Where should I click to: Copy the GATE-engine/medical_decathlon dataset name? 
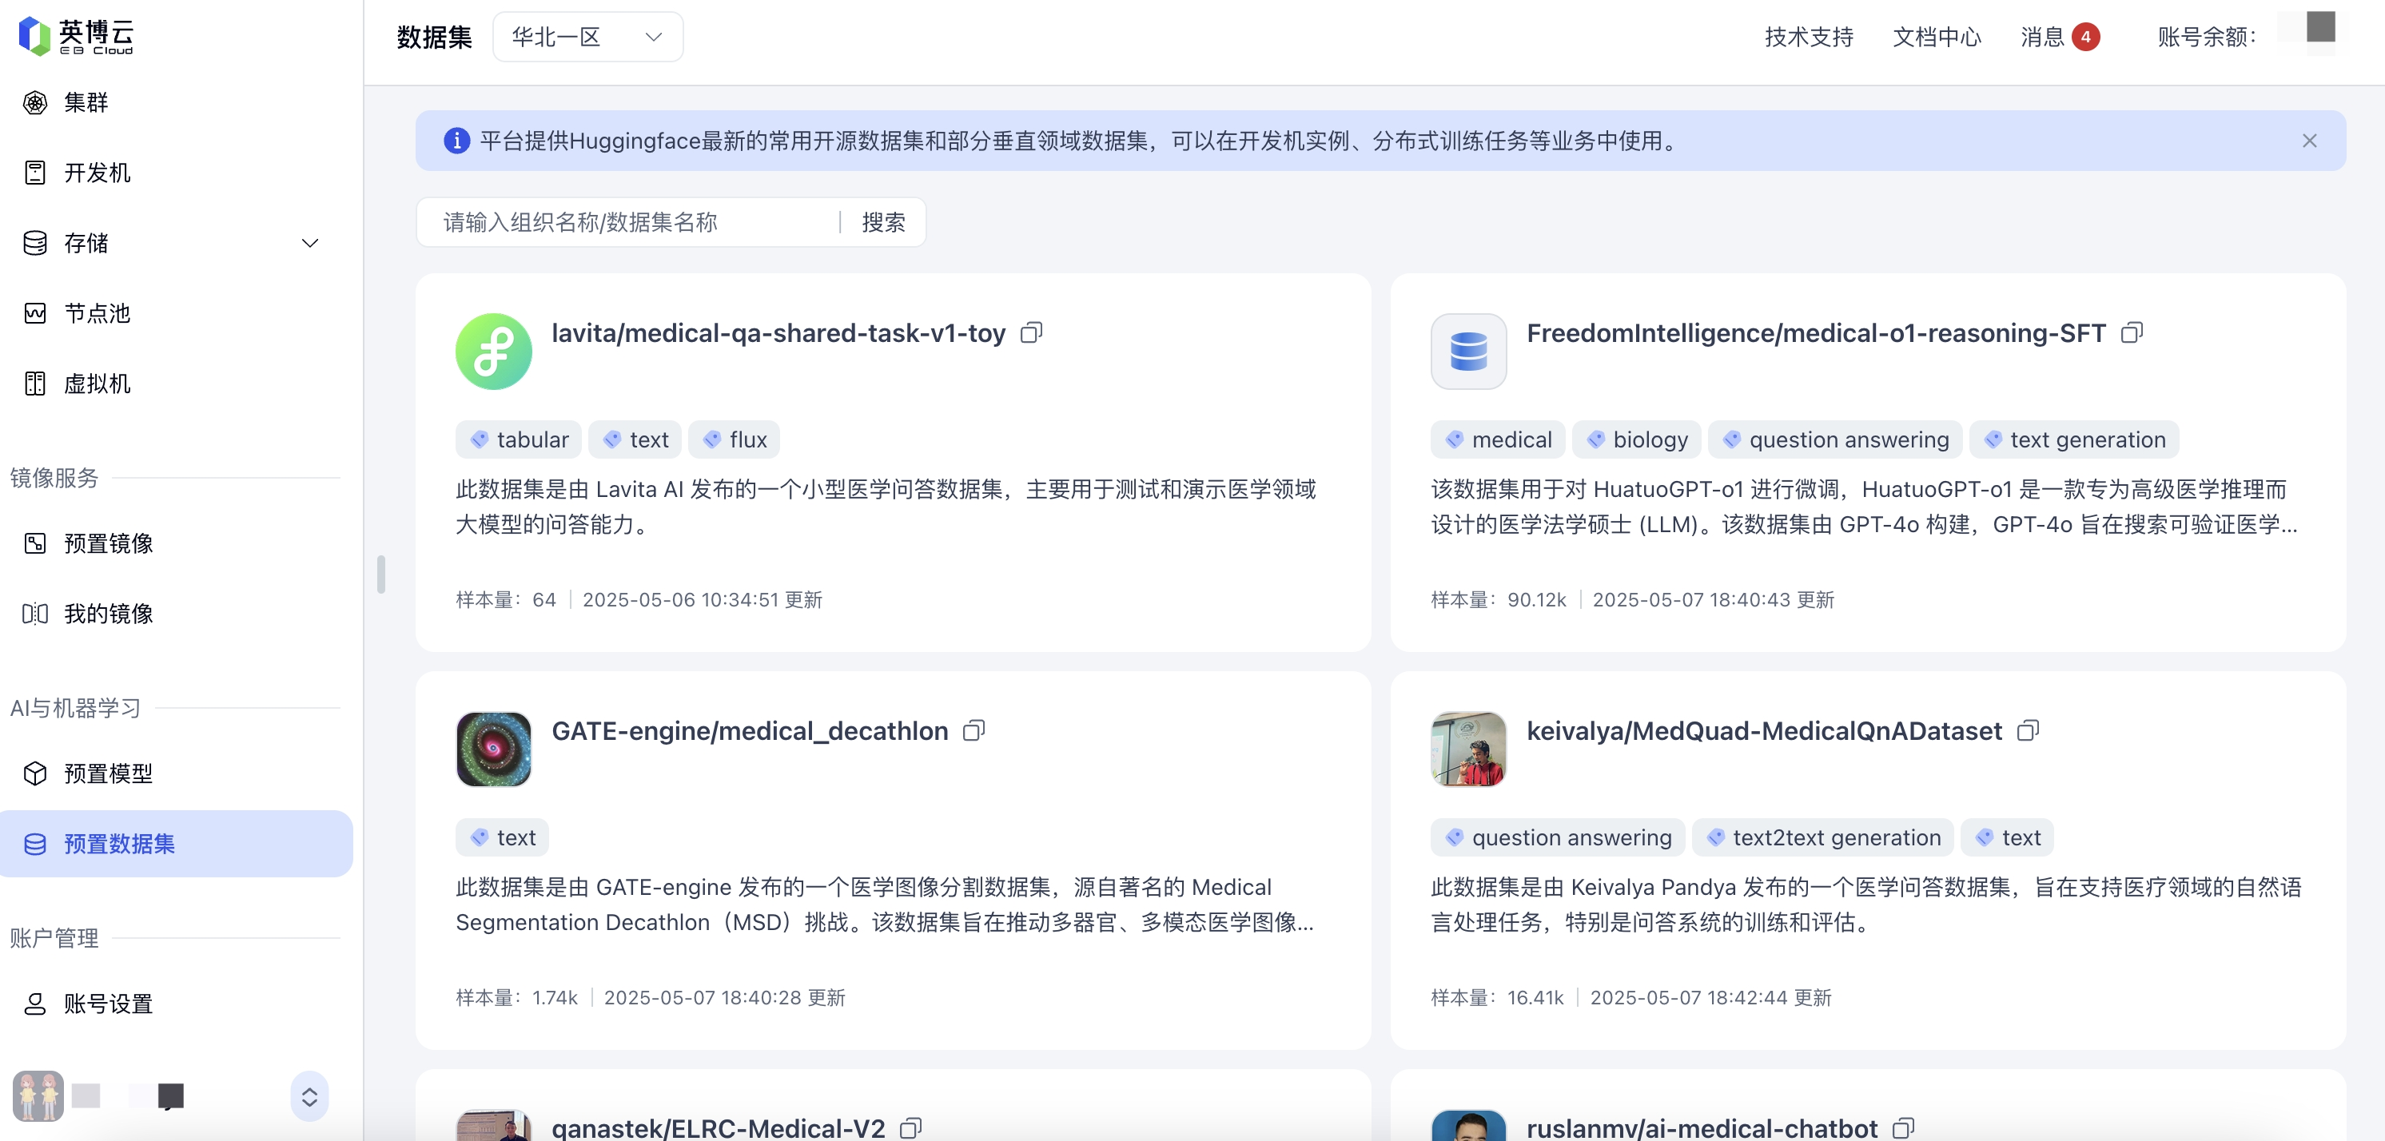click(x=973, y=731)
